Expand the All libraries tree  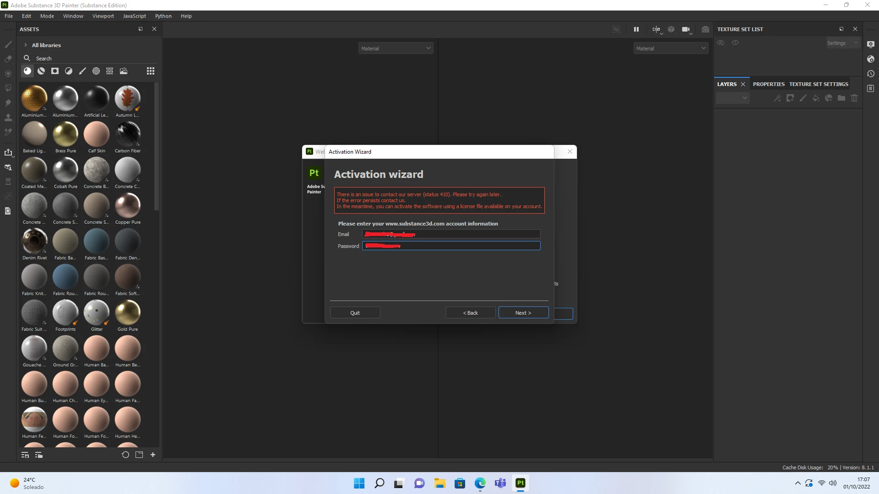pyautogui.click(x=26, y=45)
